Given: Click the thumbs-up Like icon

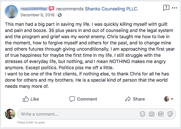Looking at the screenshot, I should pos(25,99).
